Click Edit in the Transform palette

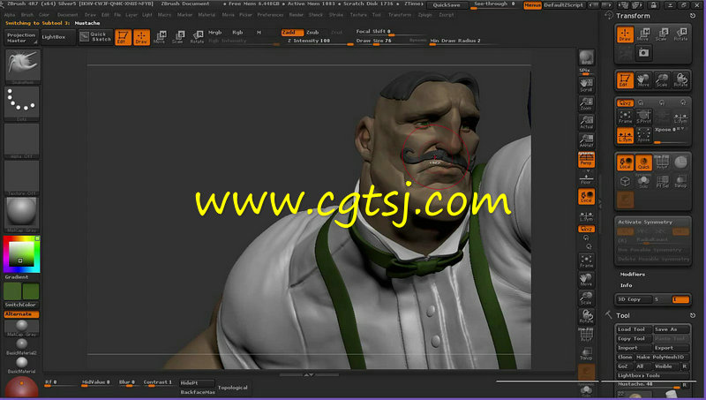[625, 80]
